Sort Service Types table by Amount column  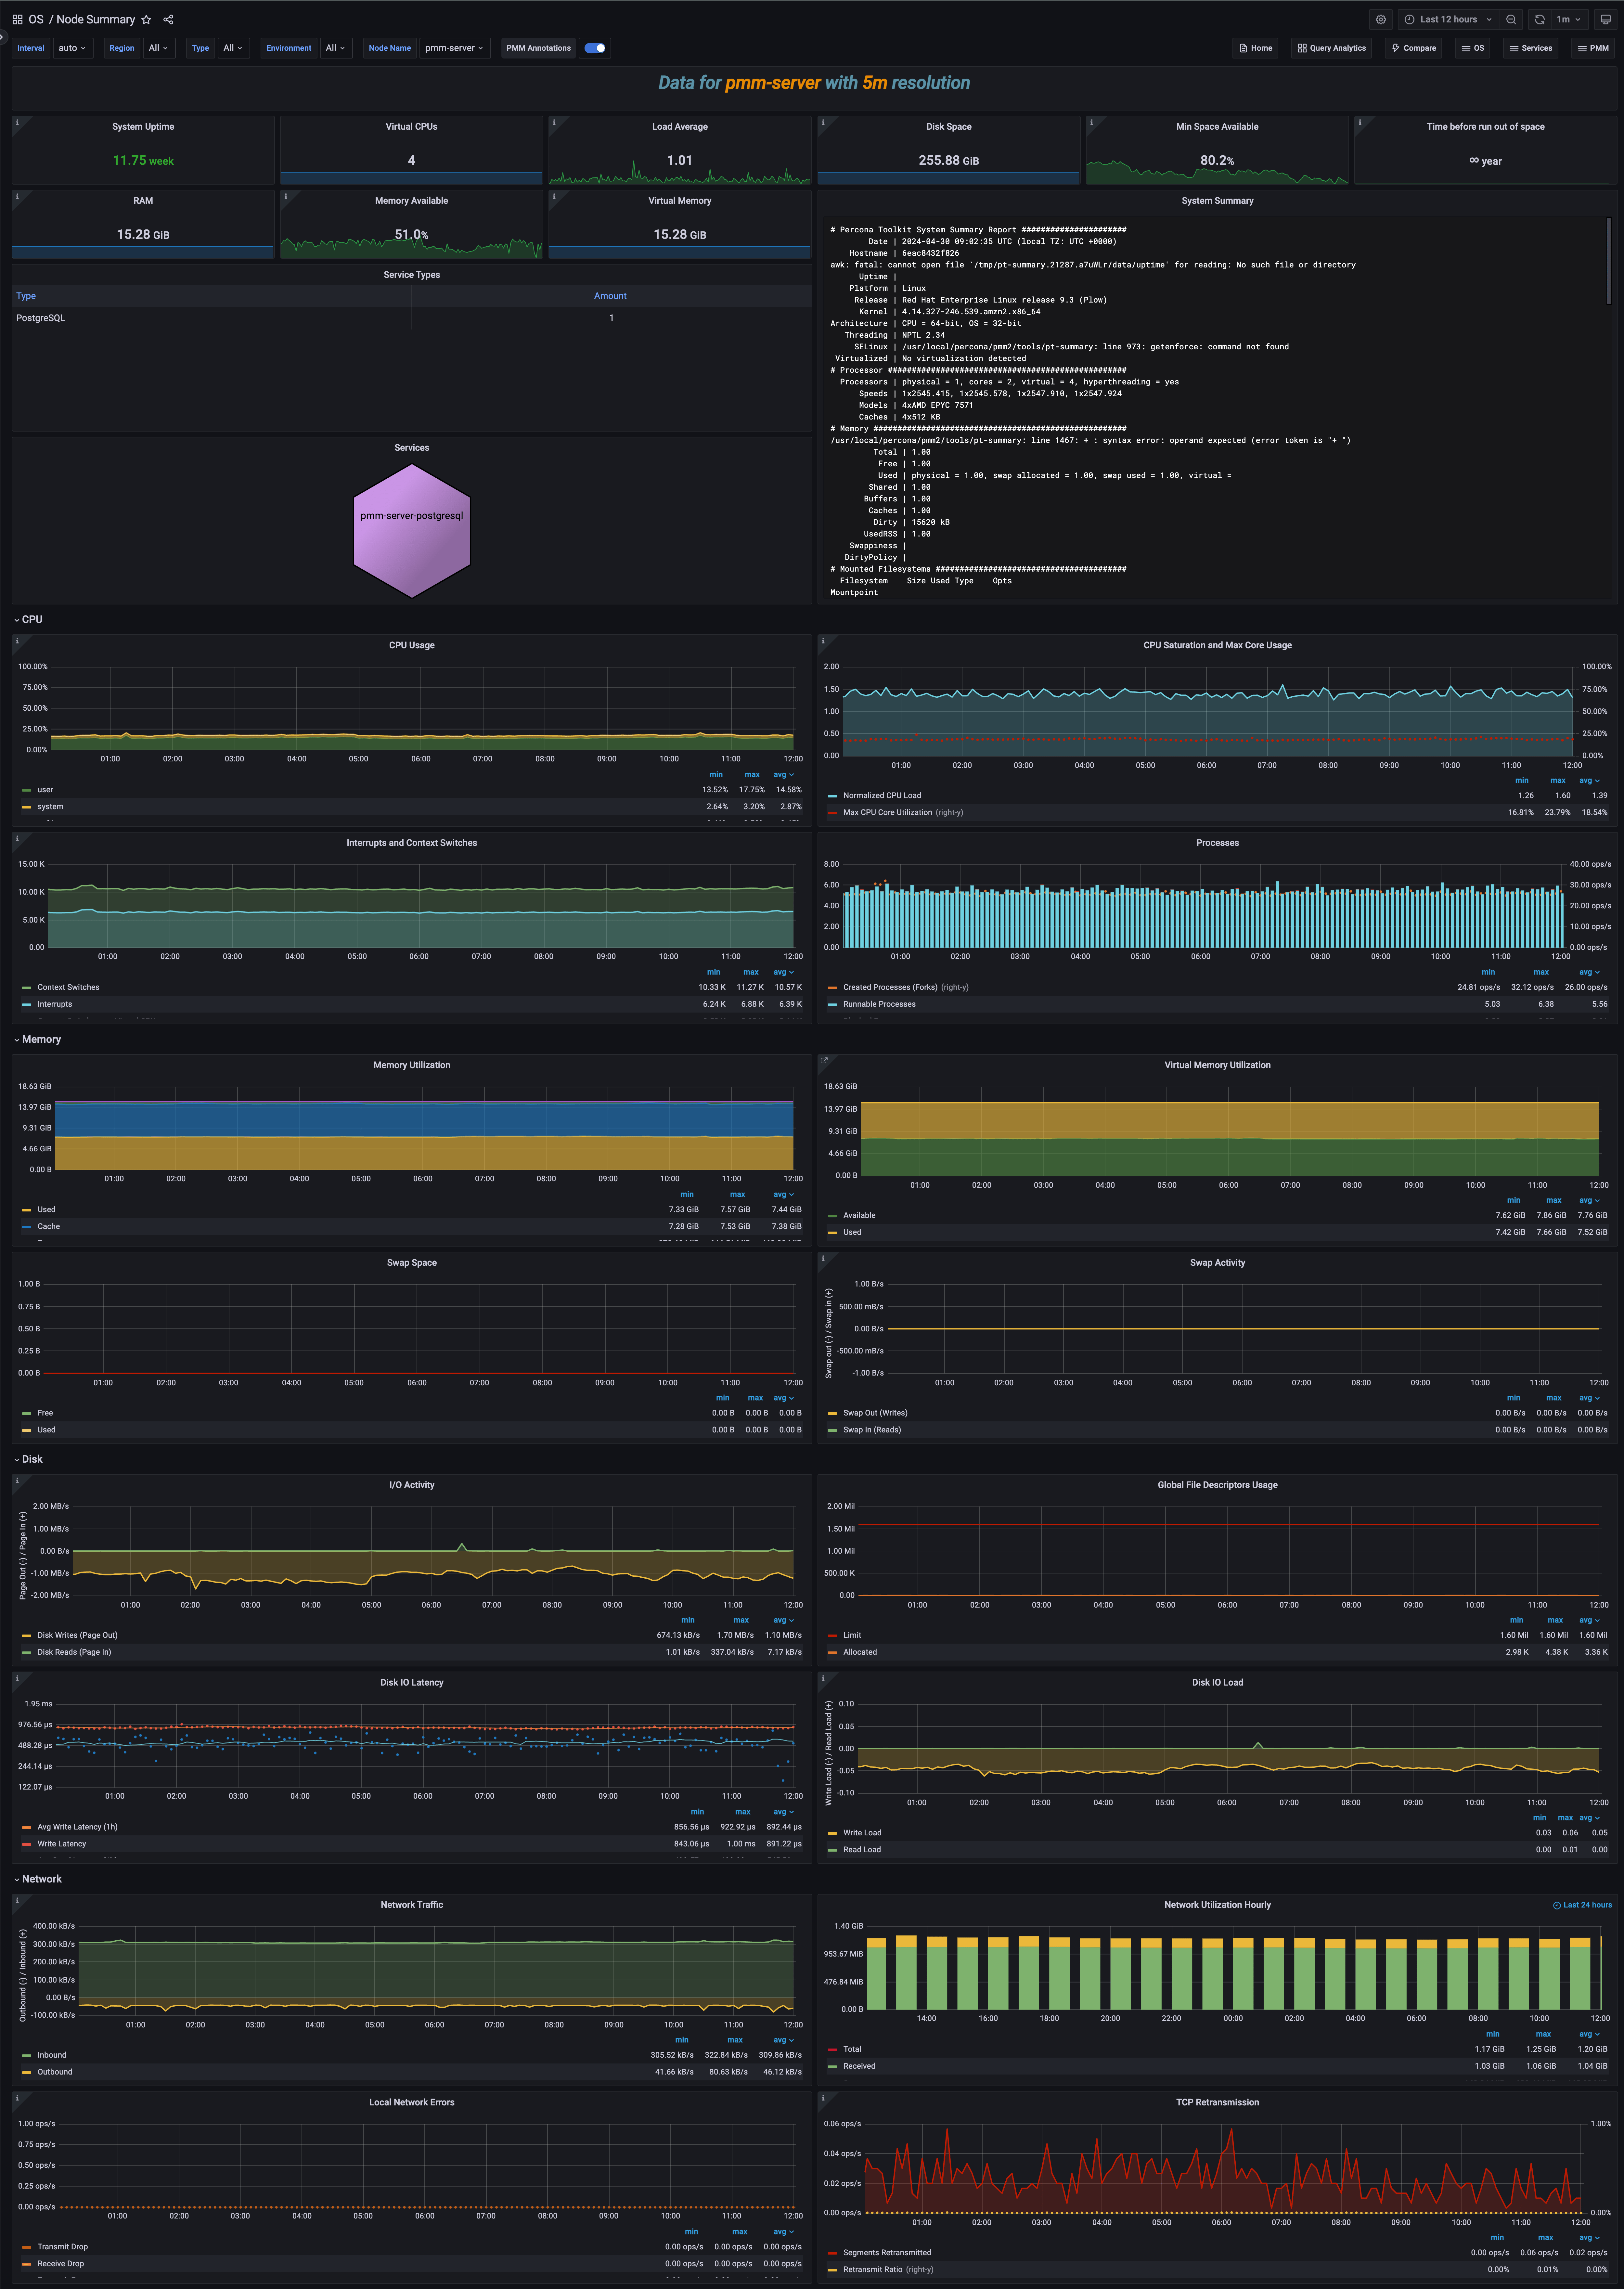(610, 296)
